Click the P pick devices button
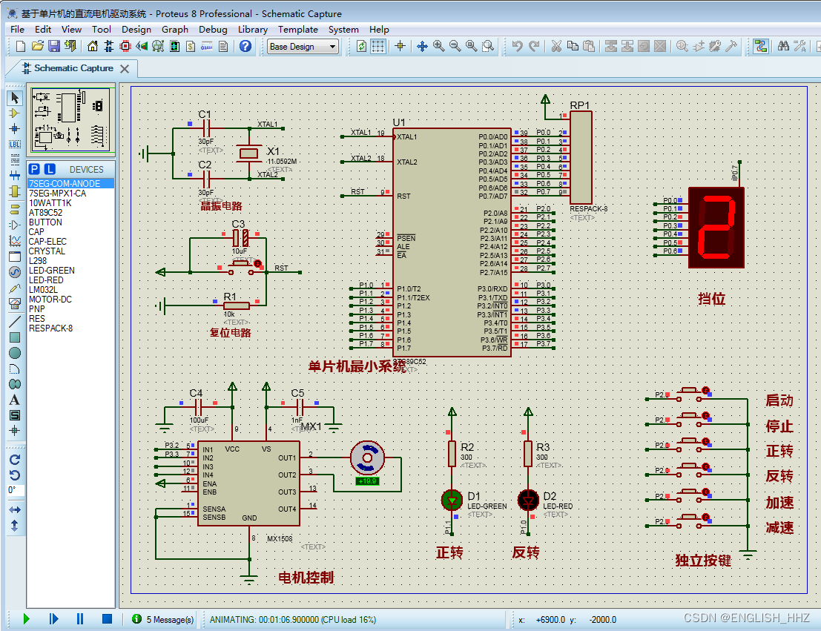 (x=34, y=169)
